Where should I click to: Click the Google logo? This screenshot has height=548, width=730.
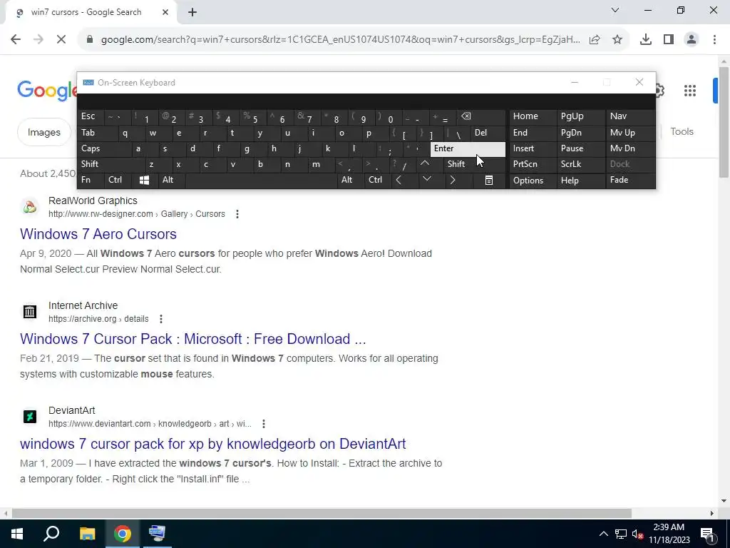coord(46,90)
